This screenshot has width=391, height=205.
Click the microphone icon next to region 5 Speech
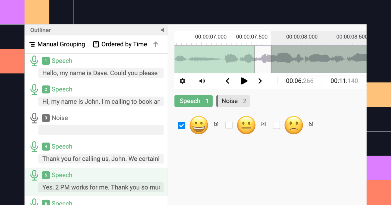coord(34,175)
